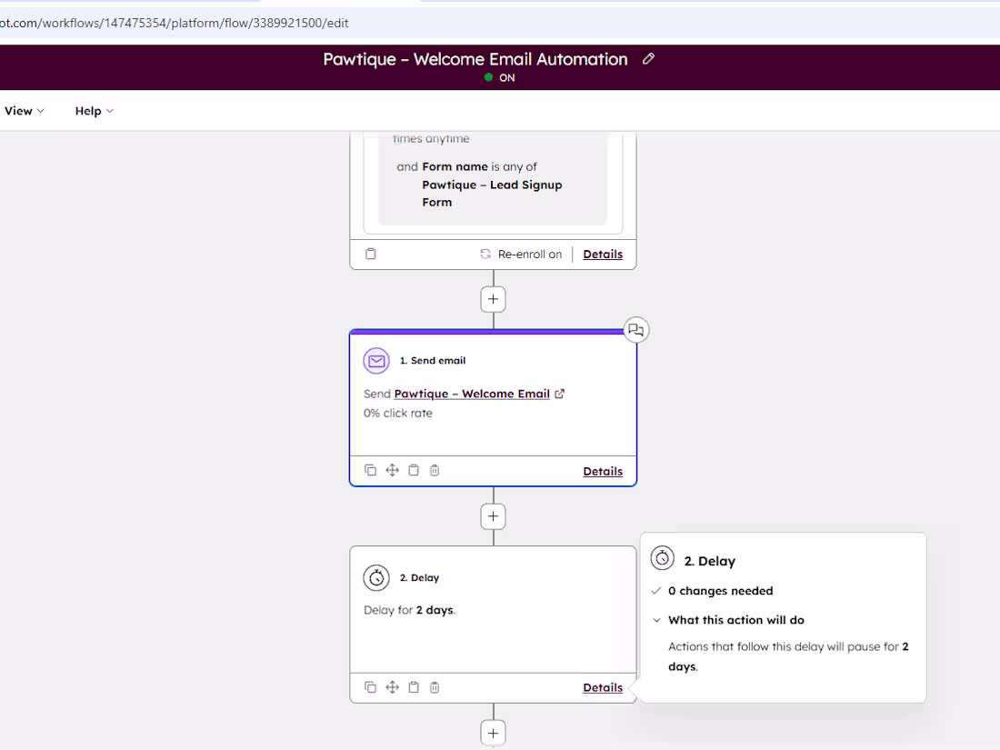Click the move icon on the Delay card
The width and height of the screenshot is (1000, 750).
[x=392, y=687]
